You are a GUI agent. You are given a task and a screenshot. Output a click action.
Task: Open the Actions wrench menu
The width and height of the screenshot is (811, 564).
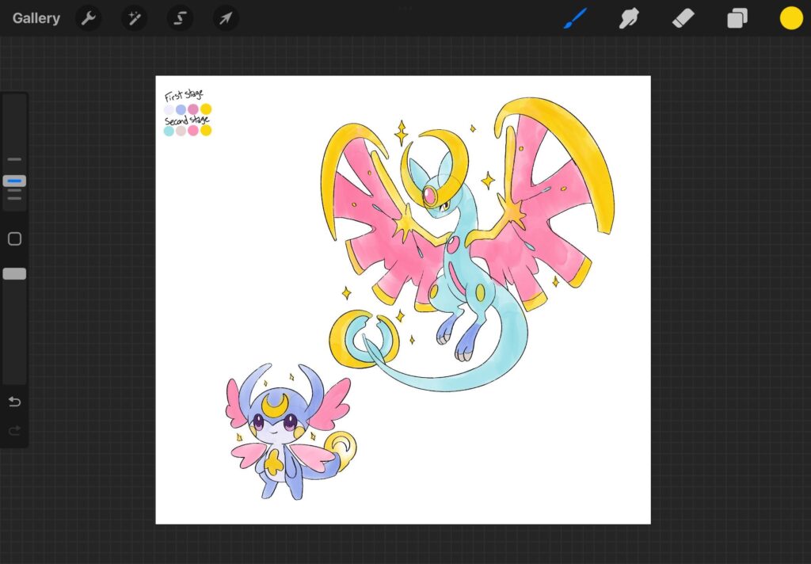tap(89, 19)
